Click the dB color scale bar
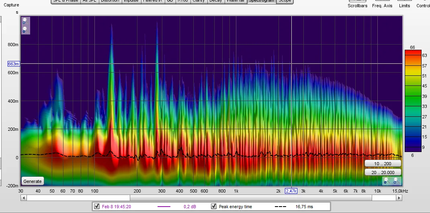Screen dimensions: 430x213 click(413, 101)
